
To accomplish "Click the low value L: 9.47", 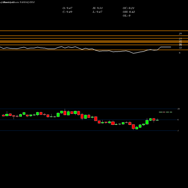I will point(97,12).
